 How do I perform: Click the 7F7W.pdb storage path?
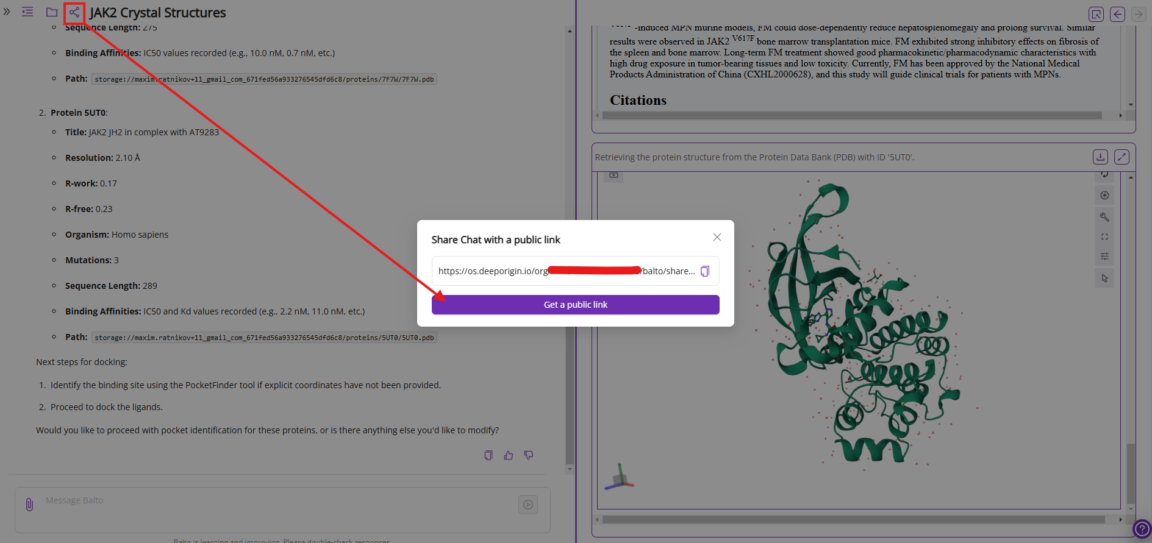[264, 79]
